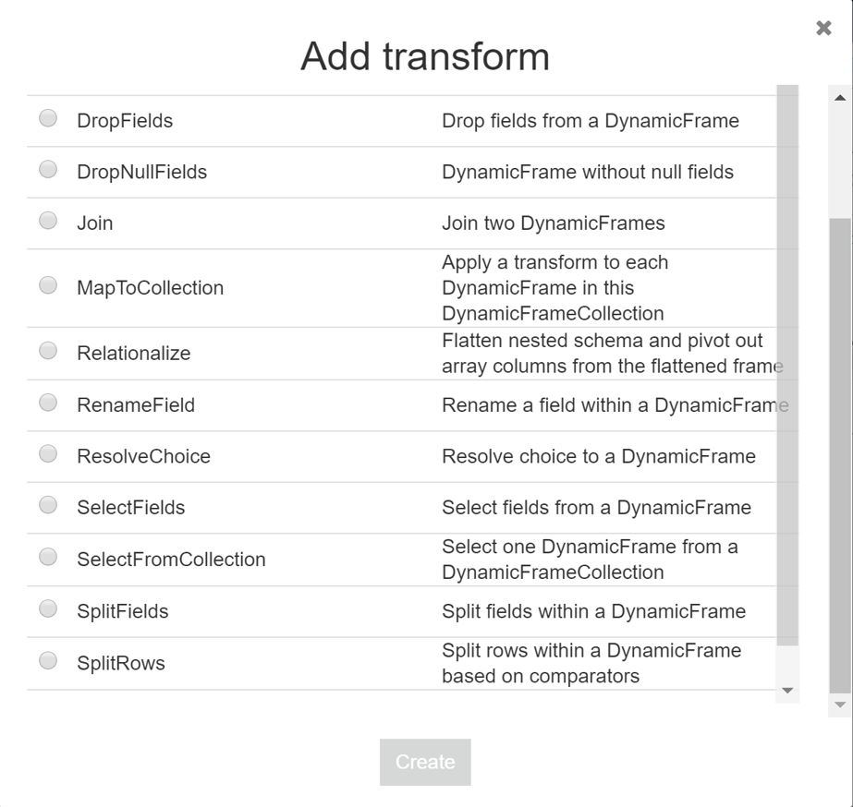Close the Add transform dialog
The image size is (853, 807).
coord(823,29)
